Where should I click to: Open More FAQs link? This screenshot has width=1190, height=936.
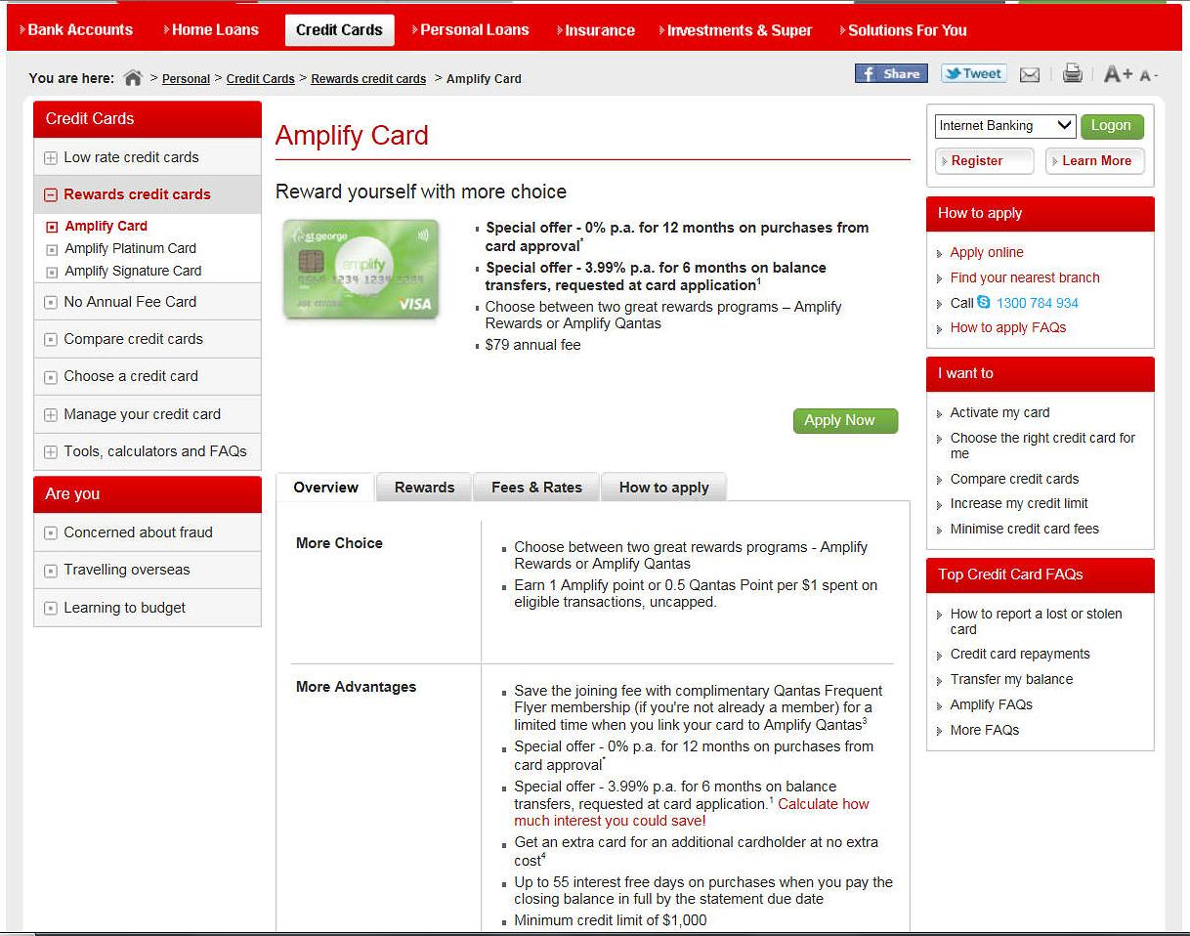[985, 730]
